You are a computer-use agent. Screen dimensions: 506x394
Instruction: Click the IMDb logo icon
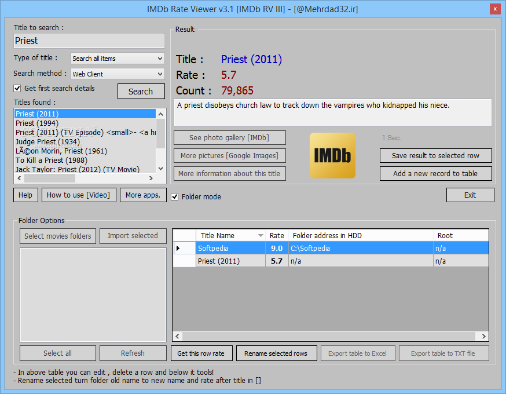tap(332, 156)
